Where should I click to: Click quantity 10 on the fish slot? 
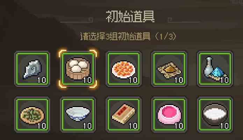42,80
